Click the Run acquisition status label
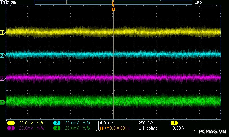Viewport: 229px width, 137px height. 13,2
